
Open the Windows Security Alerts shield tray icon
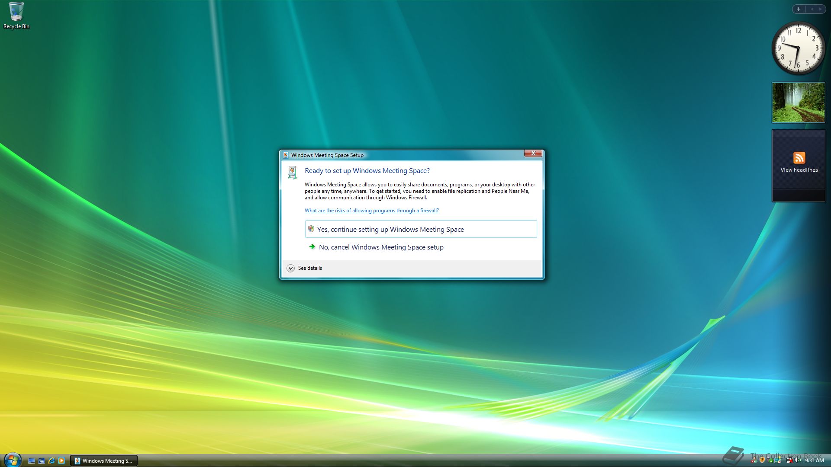762,460
